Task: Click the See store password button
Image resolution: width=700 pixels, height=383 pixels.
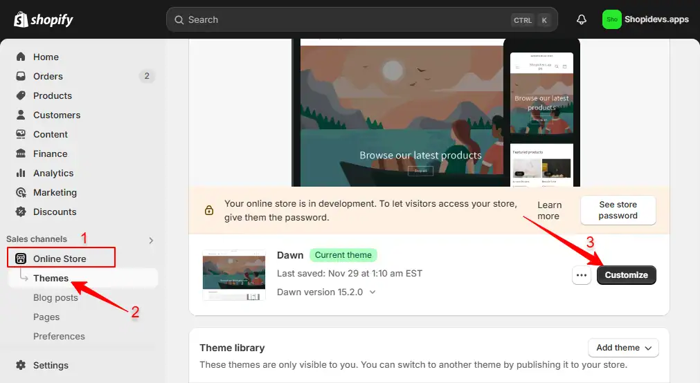Action: coord(618,210)
